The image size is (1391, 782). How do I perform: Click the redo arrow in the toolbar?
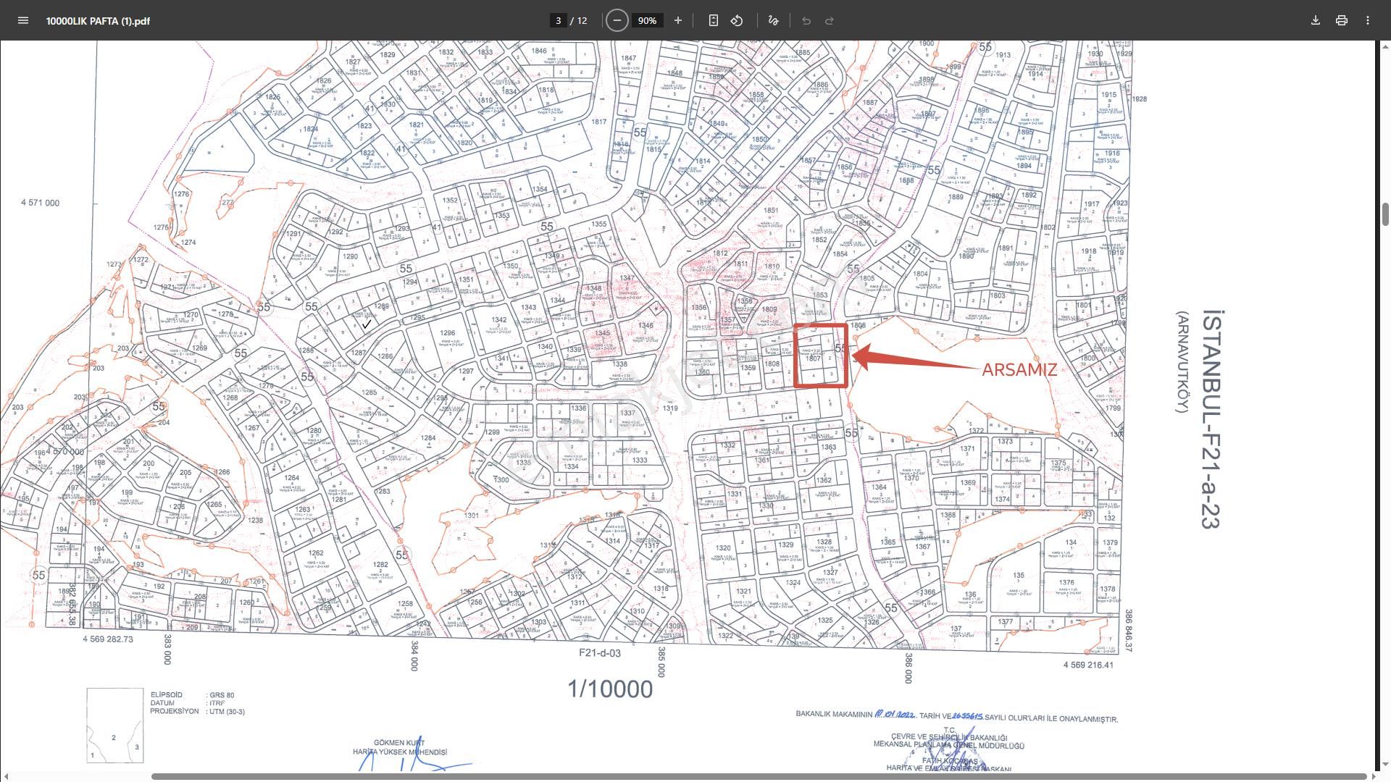tap(830, 20)
